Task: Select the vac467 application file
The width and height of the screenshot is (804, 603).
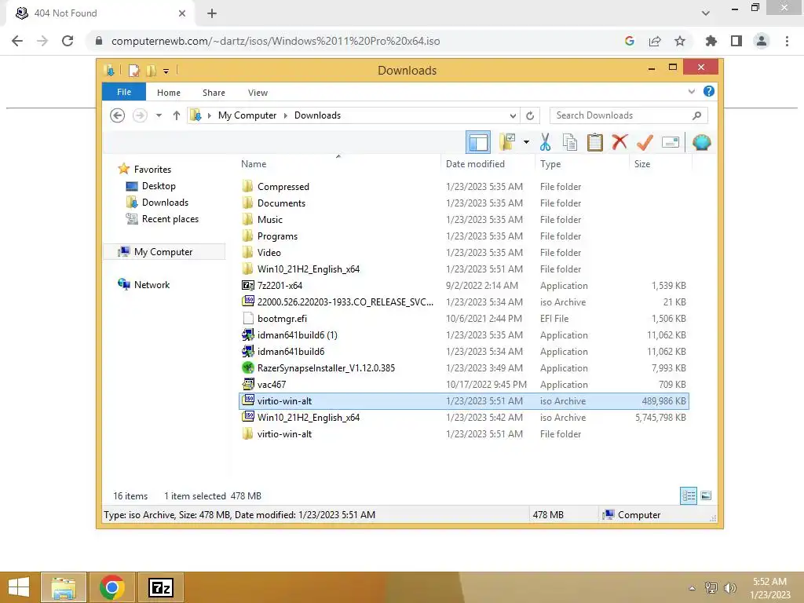Action: (463, 384)
